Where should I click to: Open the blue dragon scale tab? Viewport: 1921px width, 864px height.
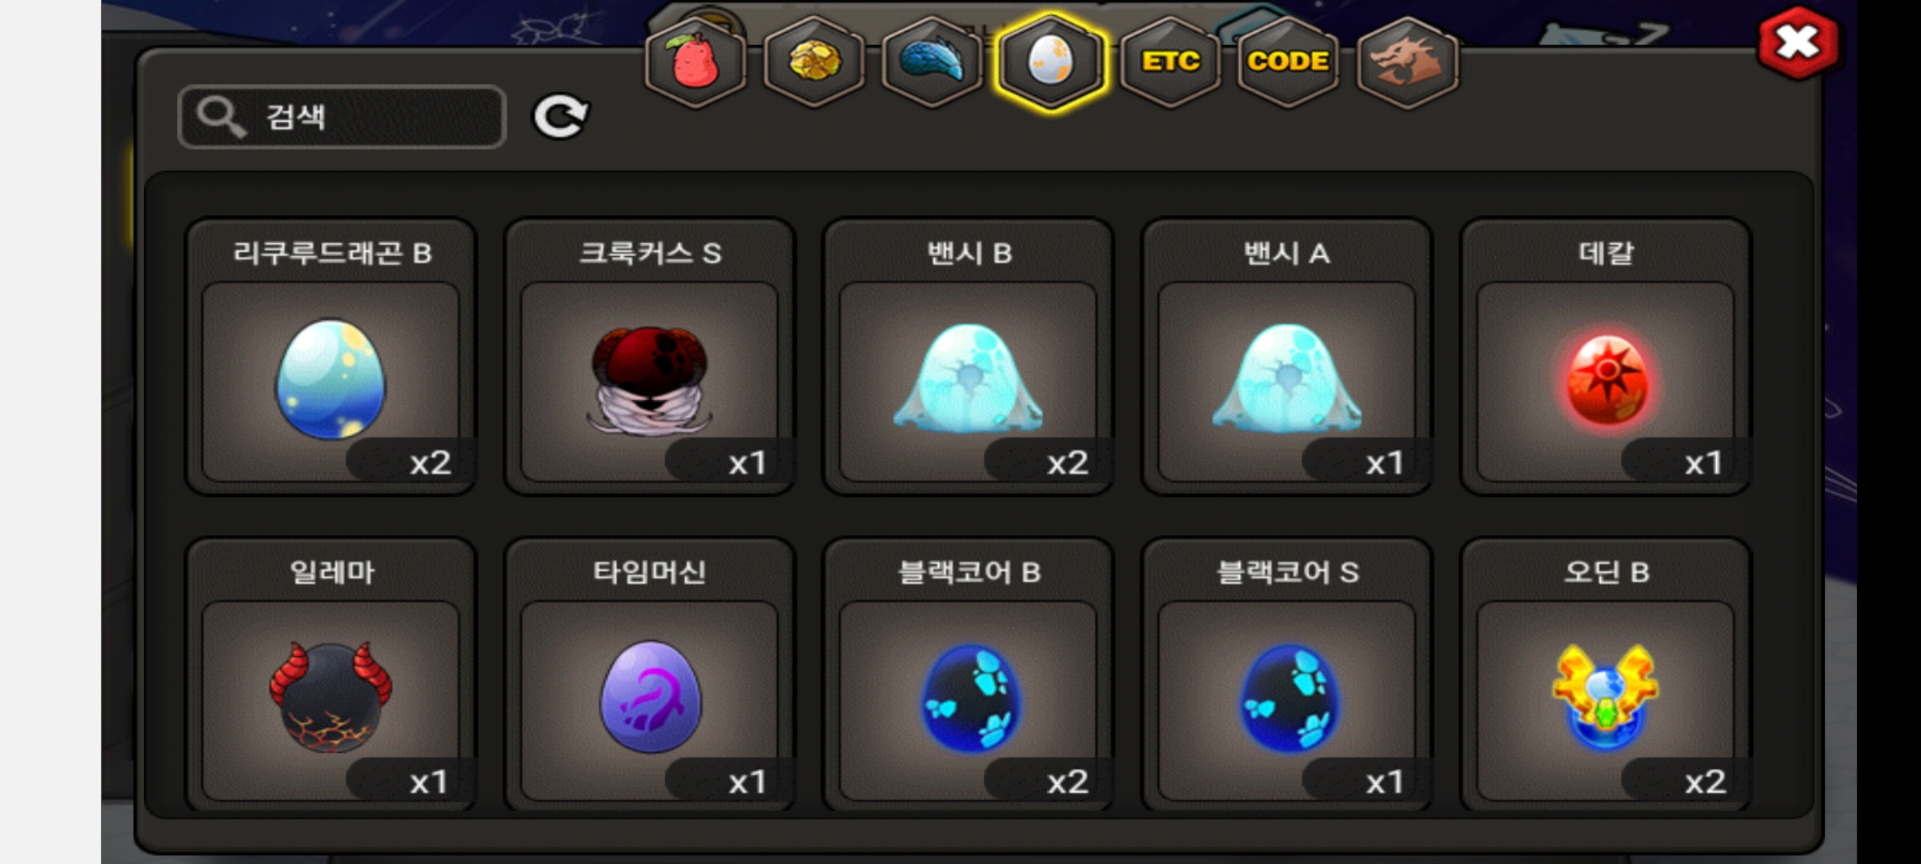pyautogui.click(x=932, y=62)
